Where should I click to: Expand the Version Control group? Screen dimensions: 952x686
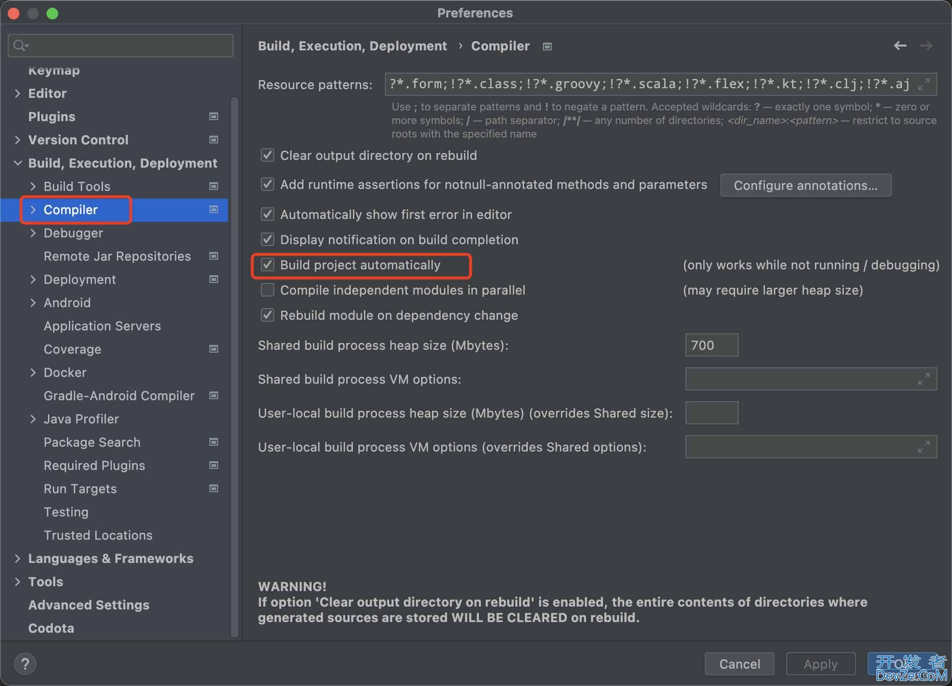(17, 140)
